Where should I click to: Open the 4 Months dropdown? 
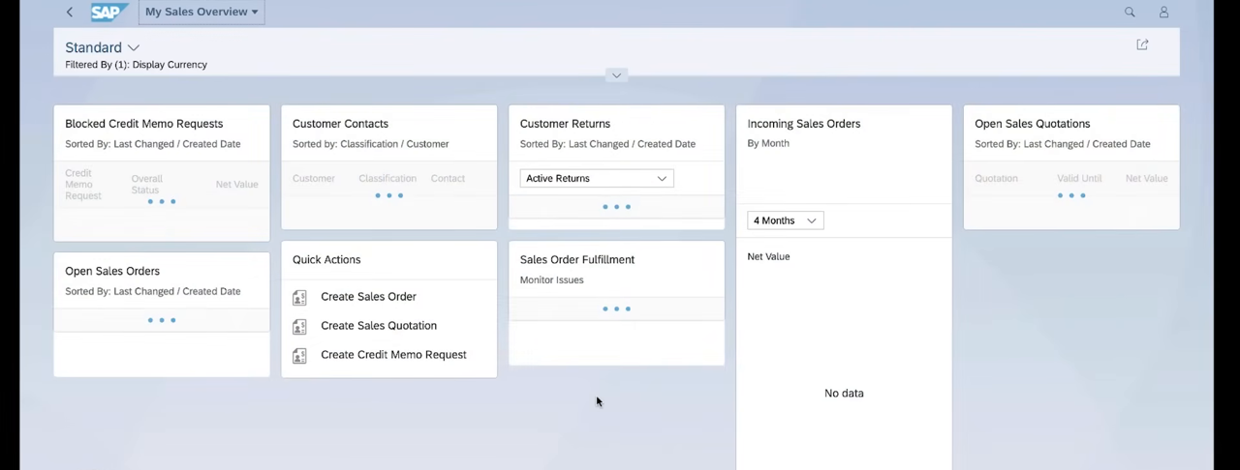click(x=785, y=220)
